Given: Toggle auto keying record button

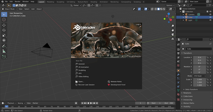Looking at the screenshot, I should (76, 103).
